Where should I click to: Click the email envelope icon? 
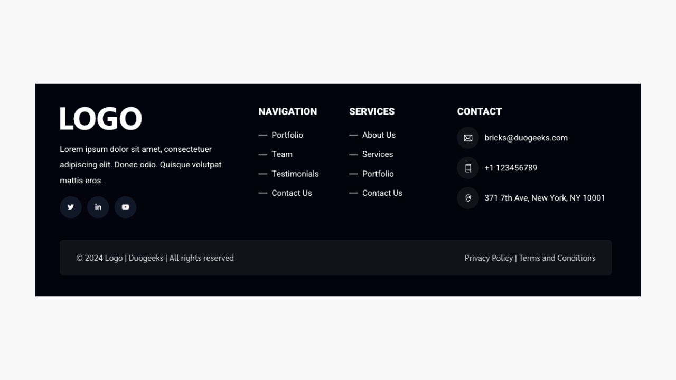coord(468,138)
